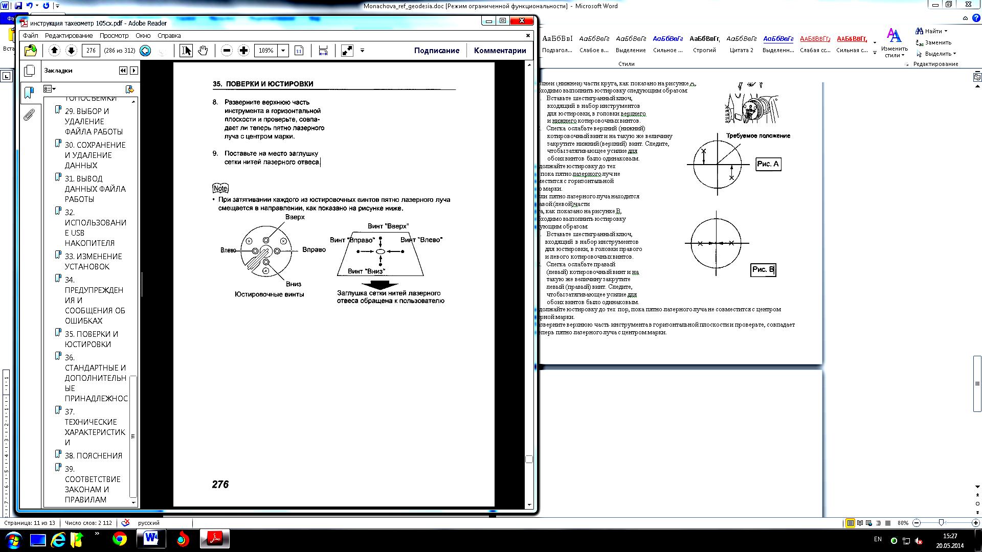Image resolution: width=982 pixels, height=552 pixels.
Task: Click the Windows Start button
Action: [x=13, y=539]
